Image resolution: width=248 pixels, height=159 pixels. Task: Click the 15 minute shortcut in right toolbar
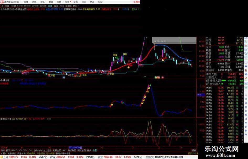(246, 99)
